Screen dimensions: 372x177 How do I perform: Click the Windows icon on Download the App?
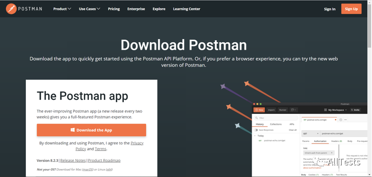click(x=73, y=130)
